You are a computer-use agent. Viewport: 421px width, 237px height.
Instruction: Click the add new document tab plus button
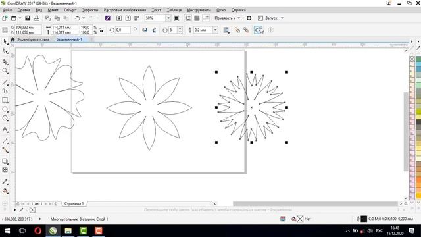tap(91, 39)
